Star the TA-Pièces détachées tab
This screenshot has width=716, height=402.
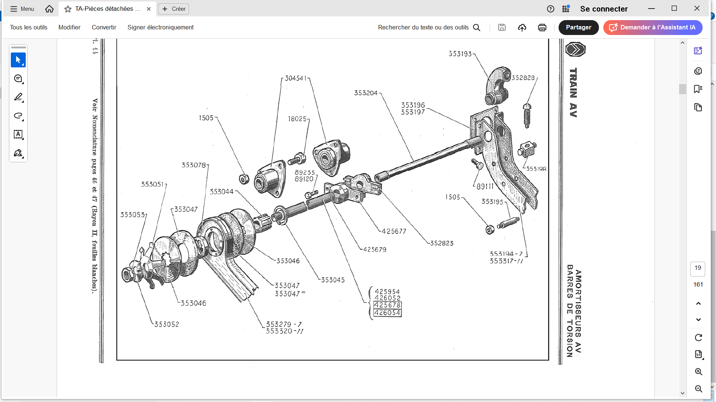point(68,9)
